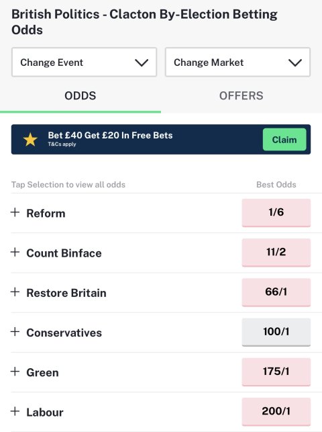Select Conservatives grey 100/1 odds box
Screen dimensions: 322x432
click(x=276, y=332)
